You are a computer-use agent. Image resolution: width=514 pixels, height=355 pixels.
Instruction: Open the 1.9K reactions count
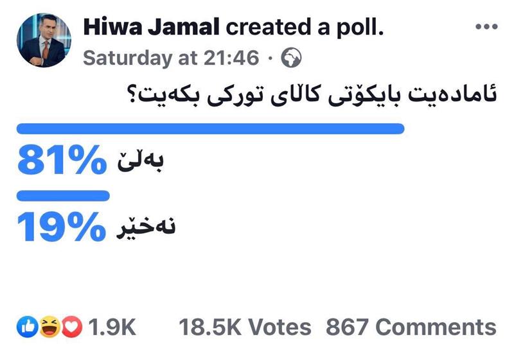click(111, 327)
